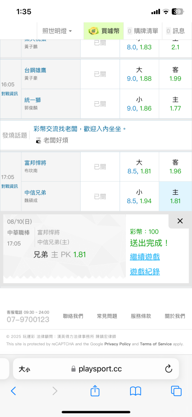Select 中信兄弟 主 1.81 odds cell
The width and height of the screenshot is (192, 417).
pyautogui.click(x=175, y=196)
